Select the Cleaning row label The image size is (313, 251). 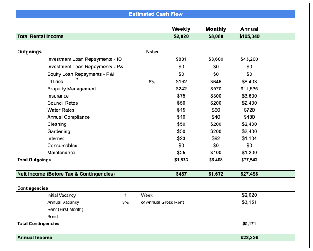(57, 124)
